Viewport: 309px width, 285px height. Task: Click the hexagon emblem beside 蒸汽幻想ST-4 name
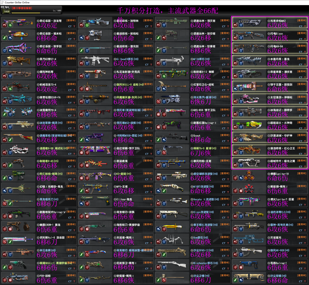(38, 59)
